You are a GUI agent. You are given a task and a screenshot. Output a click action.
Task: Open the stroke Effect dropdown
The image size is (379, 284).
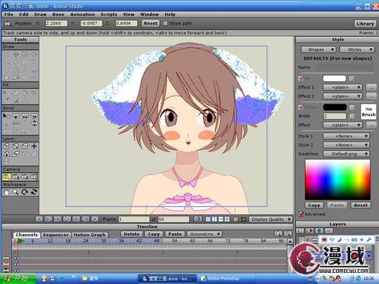point(342,125)
